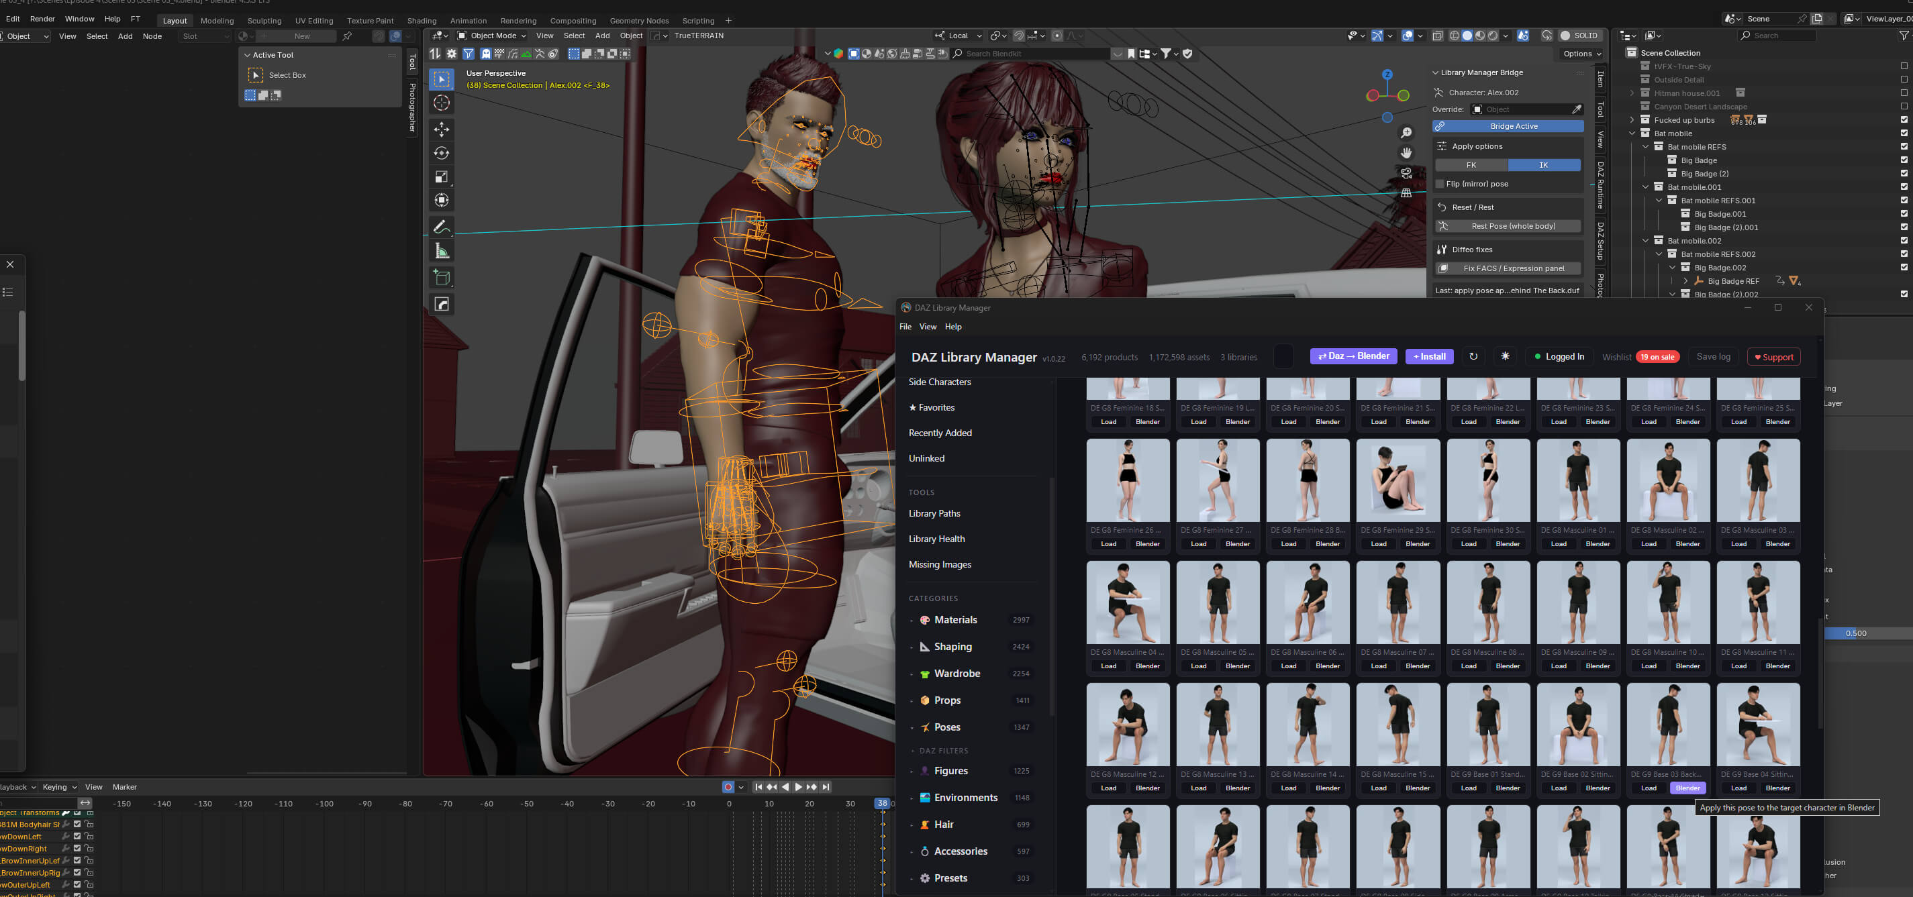Activate the Move tool in viewport toolbar

pos(442,129)
